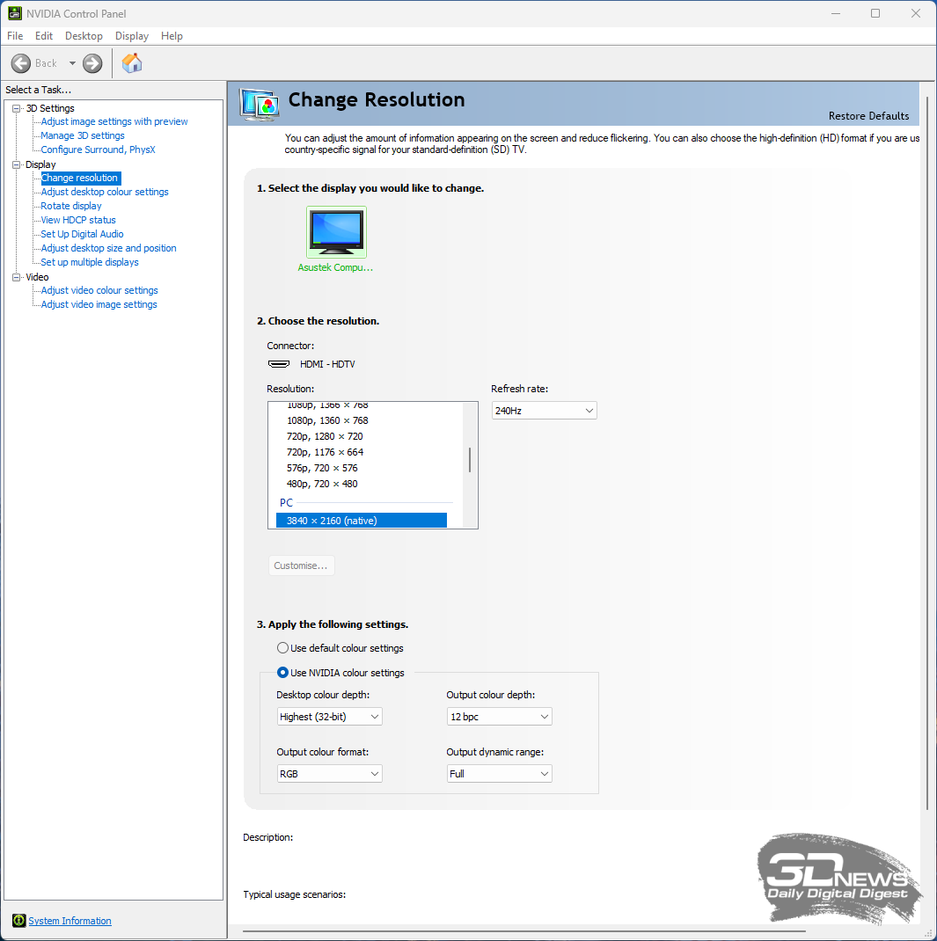Click the NVIDIA Control Panel title bar icon

(15, 13)
